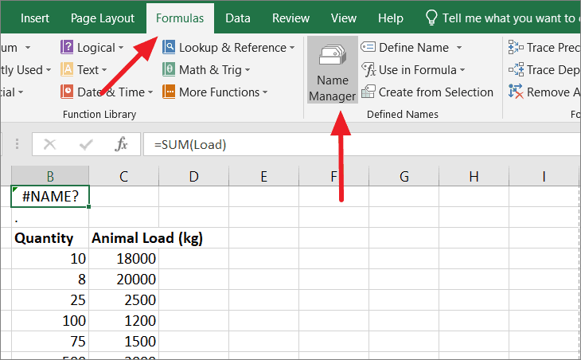Select the cell containing 1500
Image resolution: width=581 pixels, height=360 pixels.
(123, 342)
